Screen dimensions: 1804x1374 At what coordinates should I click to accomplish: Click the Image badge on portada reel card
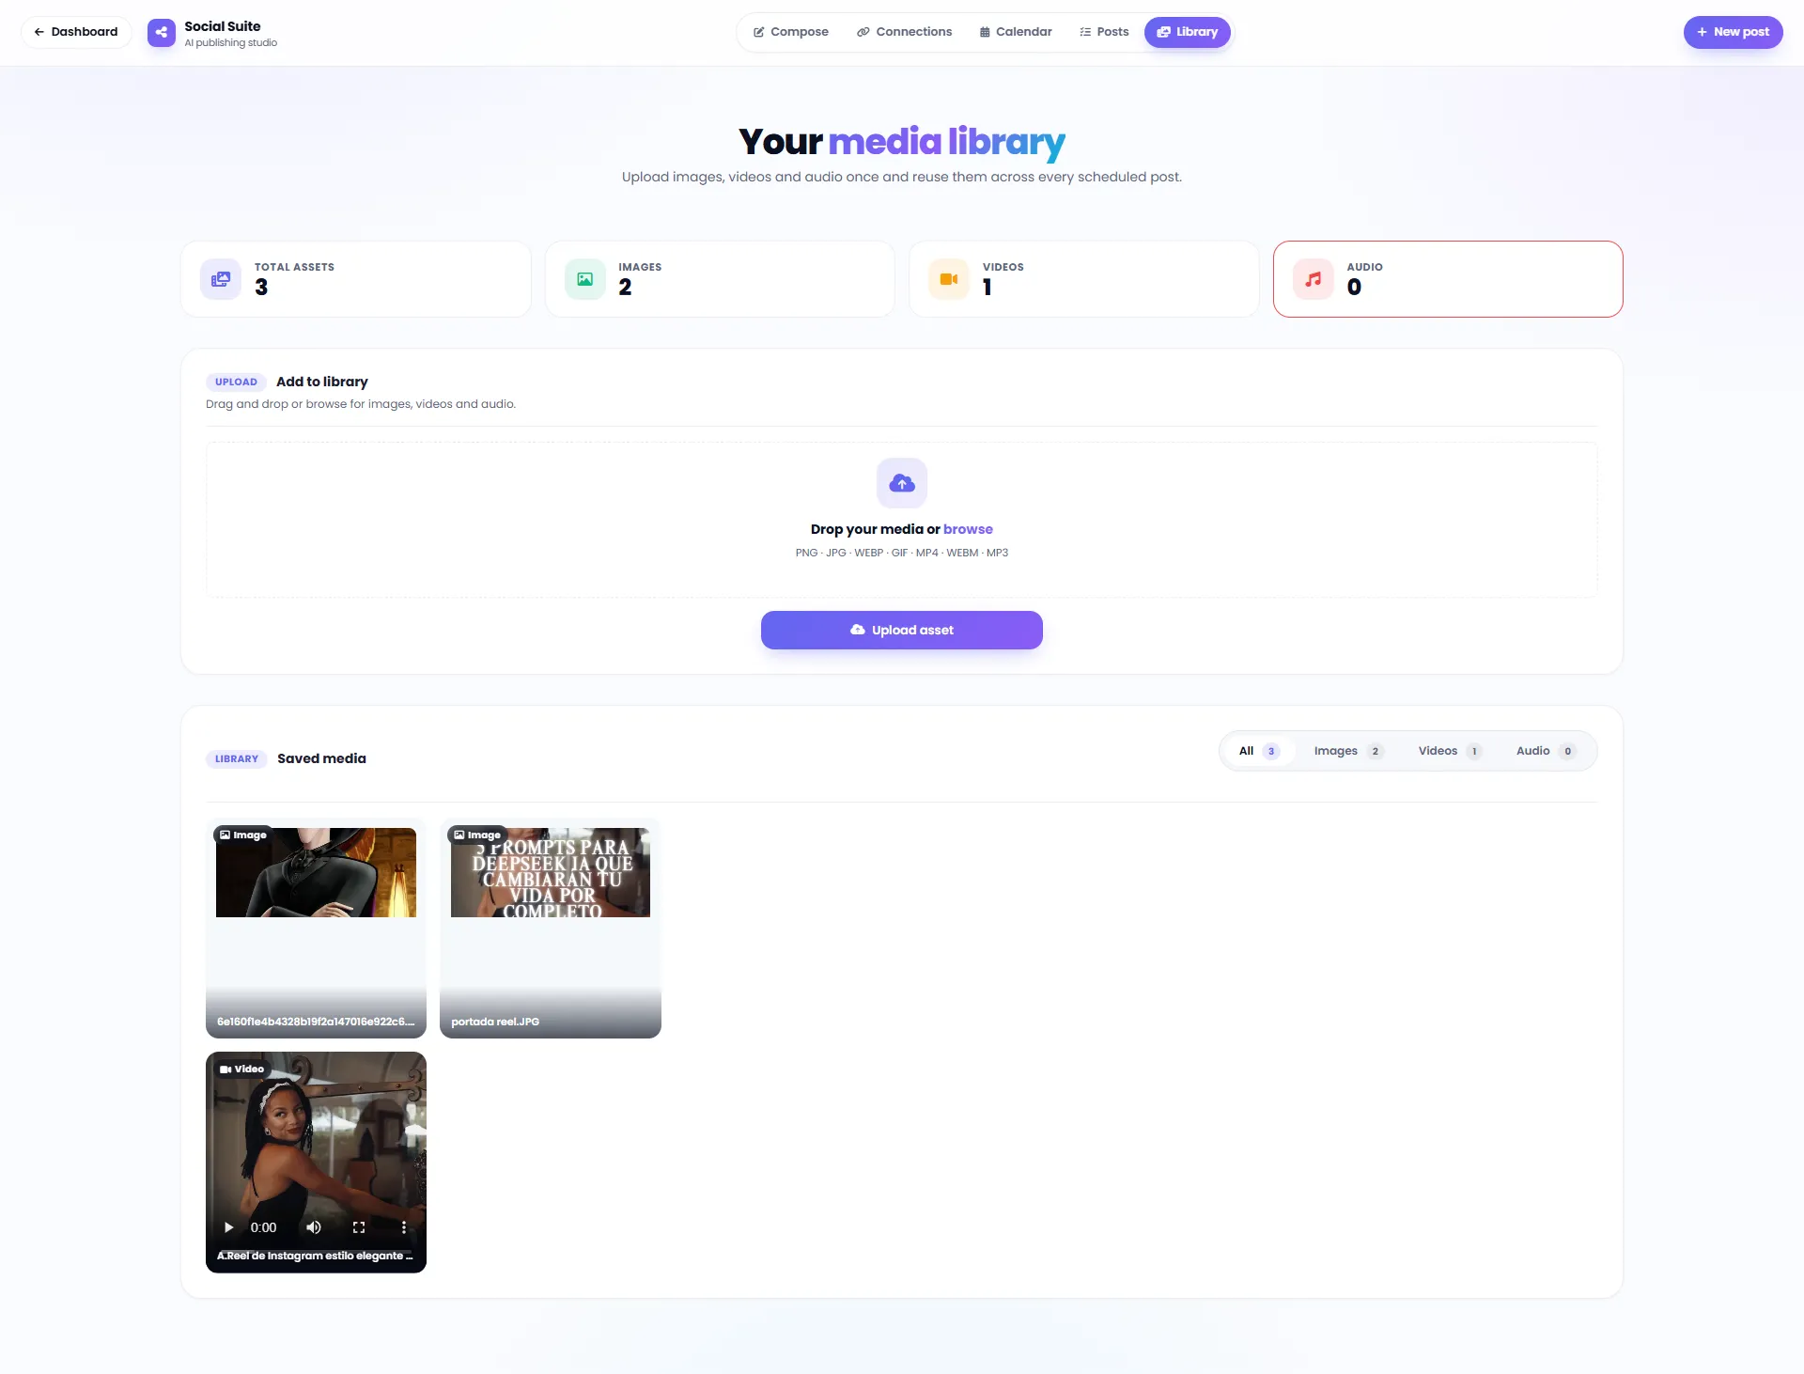click(x=477, y=835)
